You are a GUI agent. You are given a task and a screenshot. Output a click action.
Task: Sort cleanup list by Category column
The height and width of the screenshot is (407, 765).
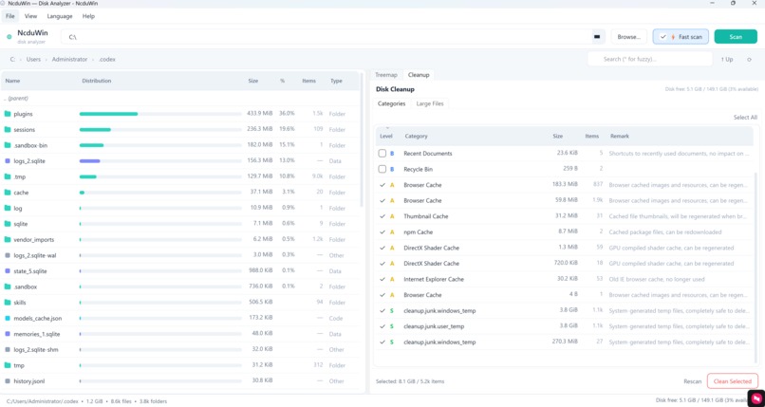(x=416, y=136)
